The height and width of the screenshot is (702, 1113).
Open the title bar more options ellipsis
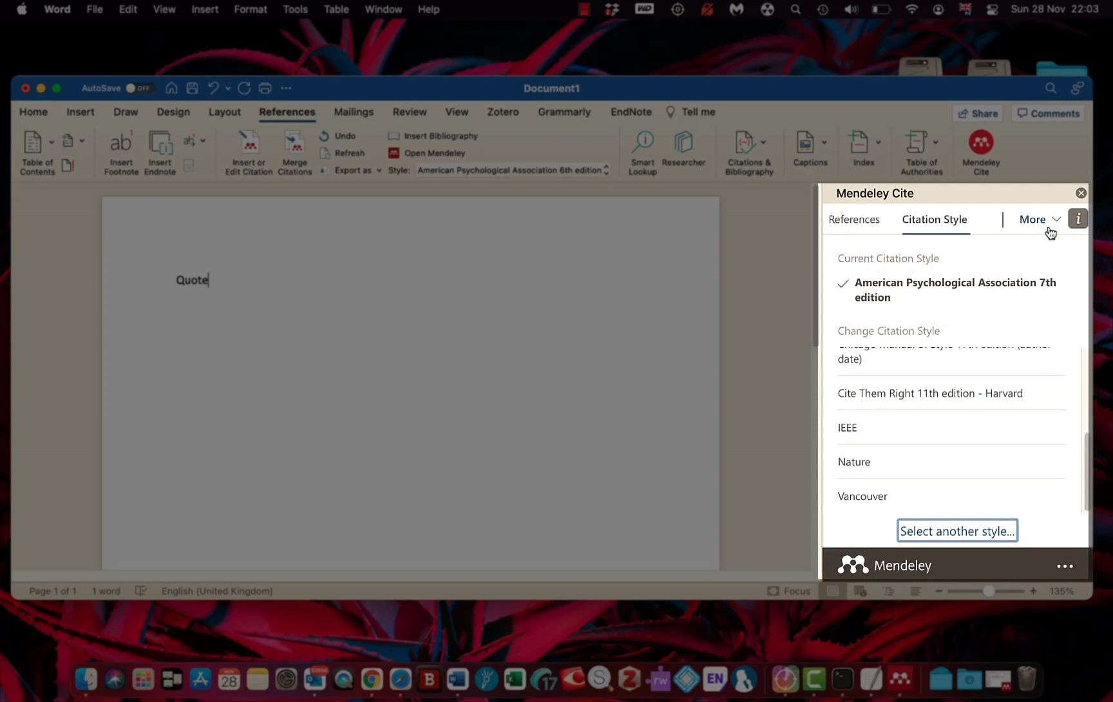(286, 88)
